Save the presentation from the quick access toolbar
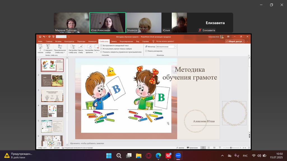Screen dimensions: 287x161 pos(40,37)
